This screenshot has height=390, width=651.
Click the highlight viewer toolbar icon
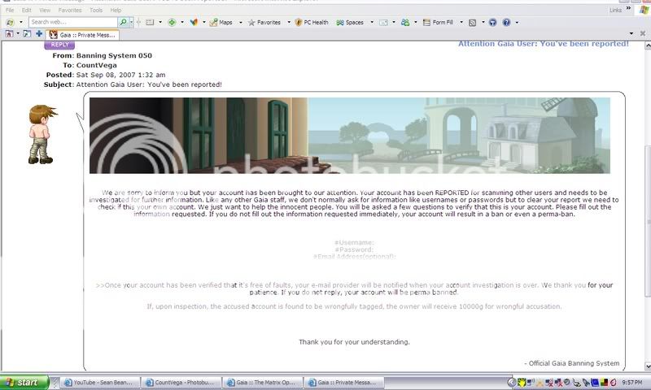point(150,23)
